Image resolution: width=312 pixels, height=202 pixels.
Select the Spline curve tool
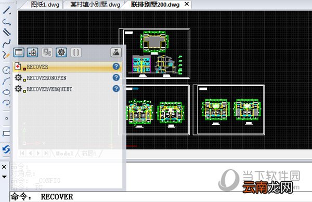pyautogui.click(x=7, y=43)
